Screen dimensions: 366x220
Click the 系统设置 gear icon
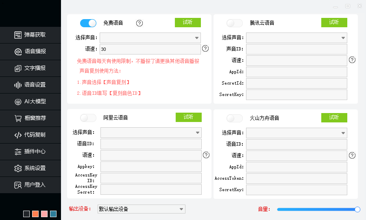[x=18, y=168]
